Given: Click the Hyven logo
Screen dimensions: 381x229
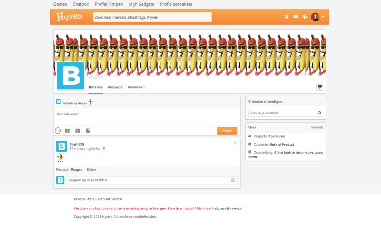Looking at the screenshot, I should coord(69,17).
